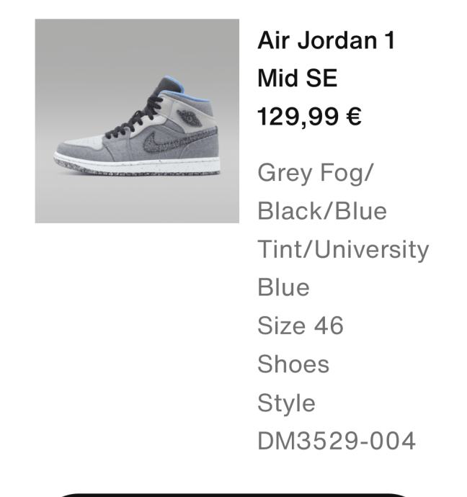467x497 pixels.
Task: Click the Mid SE product name text
Action: click(x=298, y=79)
